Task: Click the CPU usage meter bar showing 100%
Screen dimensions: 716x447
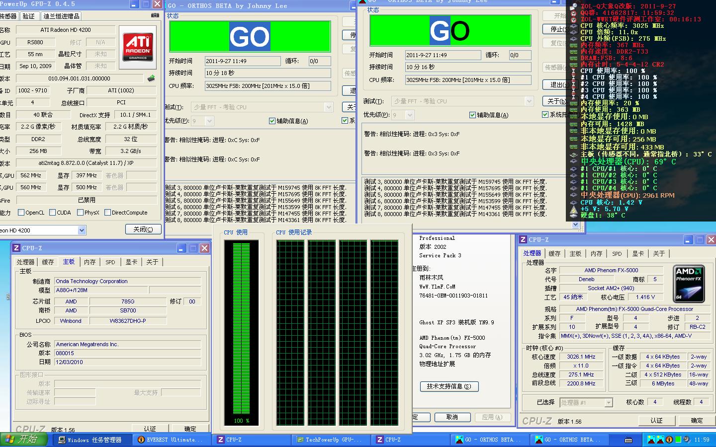Action: pos(241,328)
